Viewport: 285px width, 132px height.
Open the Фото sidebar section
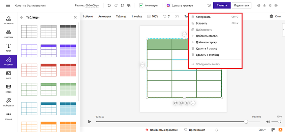8,75
